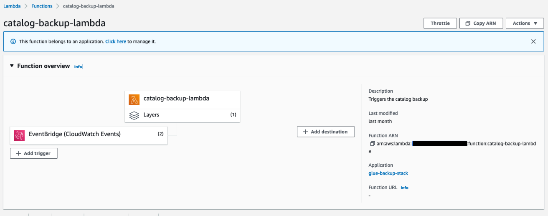
Task: Select the catalog-backup-lambda function box title
Action: [176, 99]
